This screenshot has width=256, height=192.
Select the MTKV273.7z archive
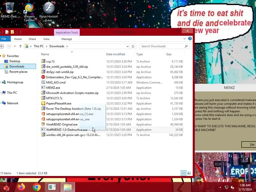click(54, 98)
